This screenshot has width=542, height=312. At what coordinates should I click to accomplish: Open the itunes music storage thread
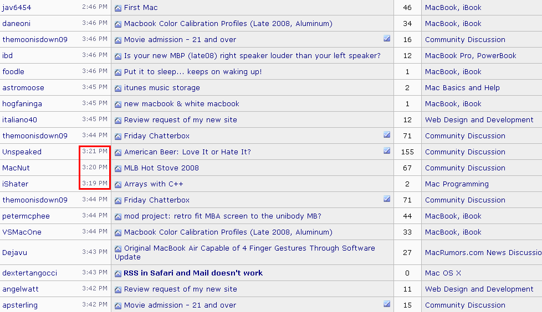pyautogui.click(x=162, y=87)
